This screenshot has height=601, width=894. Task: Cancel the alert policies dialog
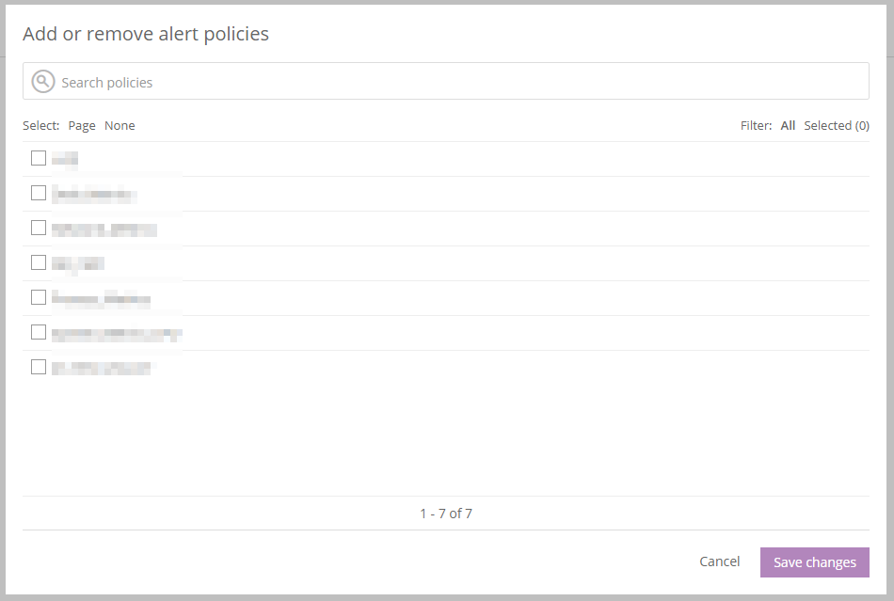[x=719, y=561]
